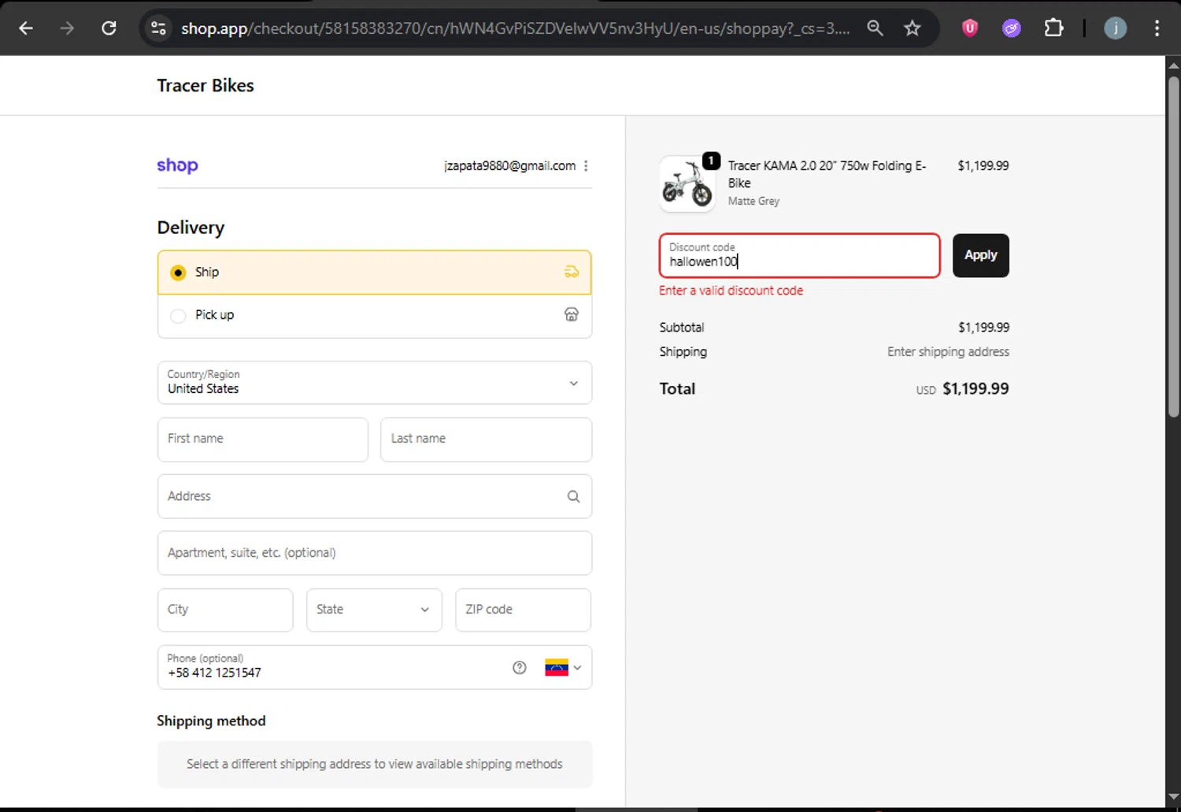Click the search icon in Address field
Image resolution: width=1181 pixels, height=812 pixels.
click(573, 496)
